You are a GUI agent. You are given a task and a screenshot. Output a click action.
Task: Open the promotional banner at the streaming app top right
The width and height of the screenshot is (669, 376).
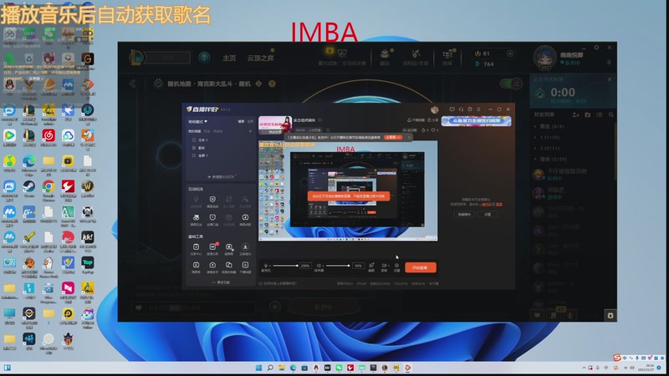pos(476,121)
